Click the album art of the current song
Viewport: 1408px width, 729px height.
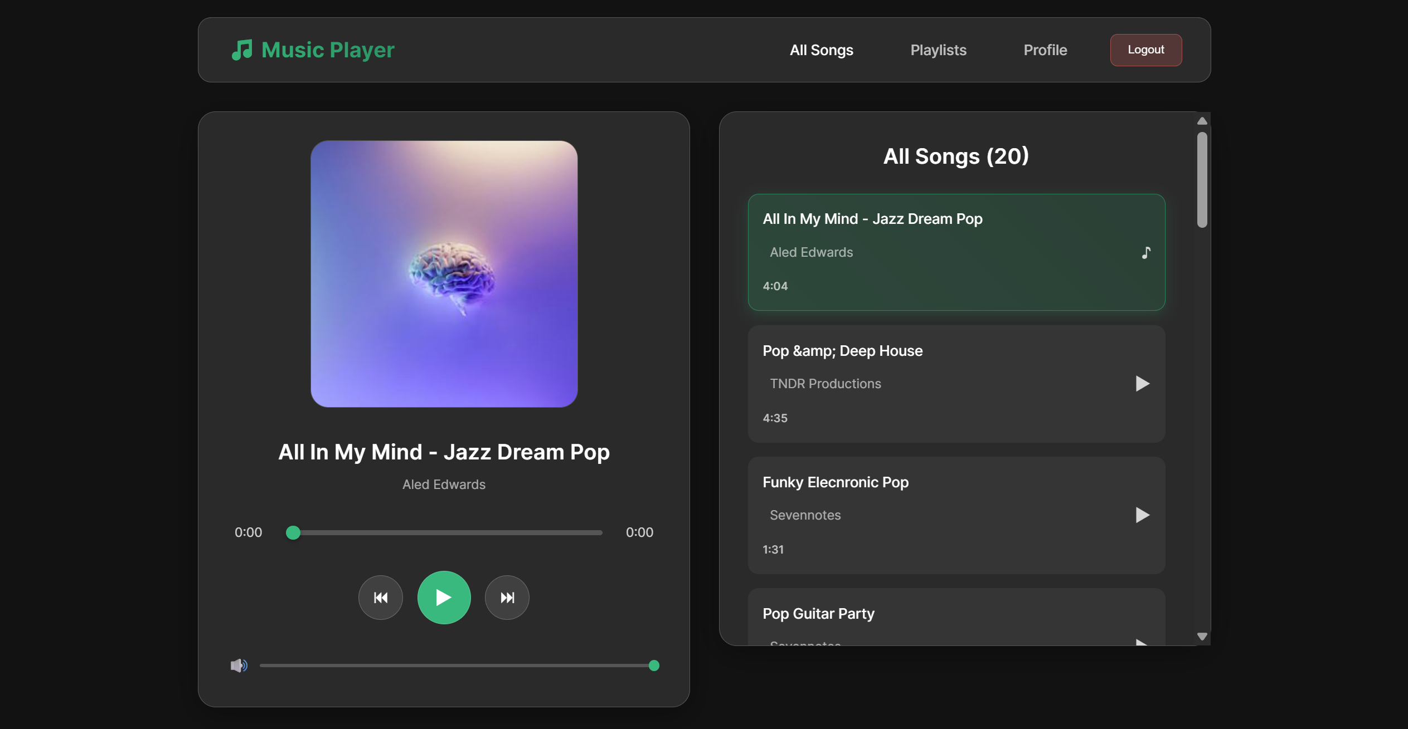(x=444, y=274)
